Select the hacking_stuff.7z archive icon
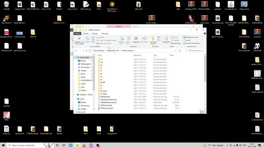 click(191, 5)
